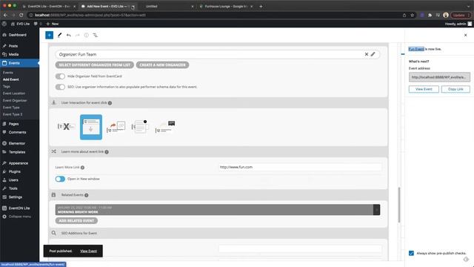Open the Event Type submenu item

click(11, 108)
